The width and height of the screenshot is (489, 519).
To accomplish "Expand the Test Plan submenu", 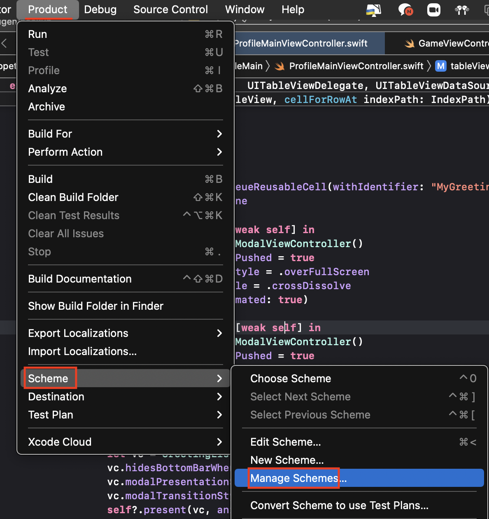I will pyautogui.click(x=126, y=415).
